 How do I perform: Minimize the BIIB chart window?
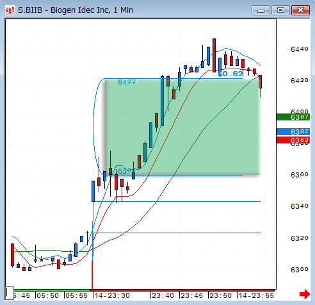261,10
